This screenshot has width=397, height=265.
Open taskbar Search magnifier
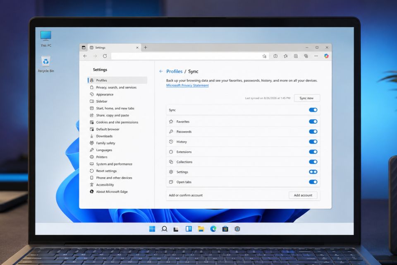(x=164, y=229)
